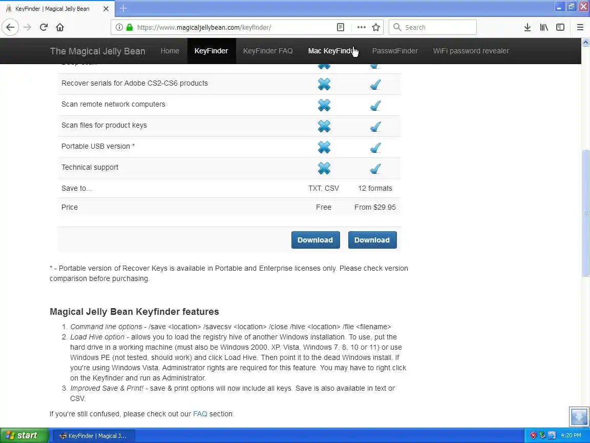Click scrollbar up arrow at top
Image resolution: width=590 pixels, height=443 pixels.
tap(585, 42)
